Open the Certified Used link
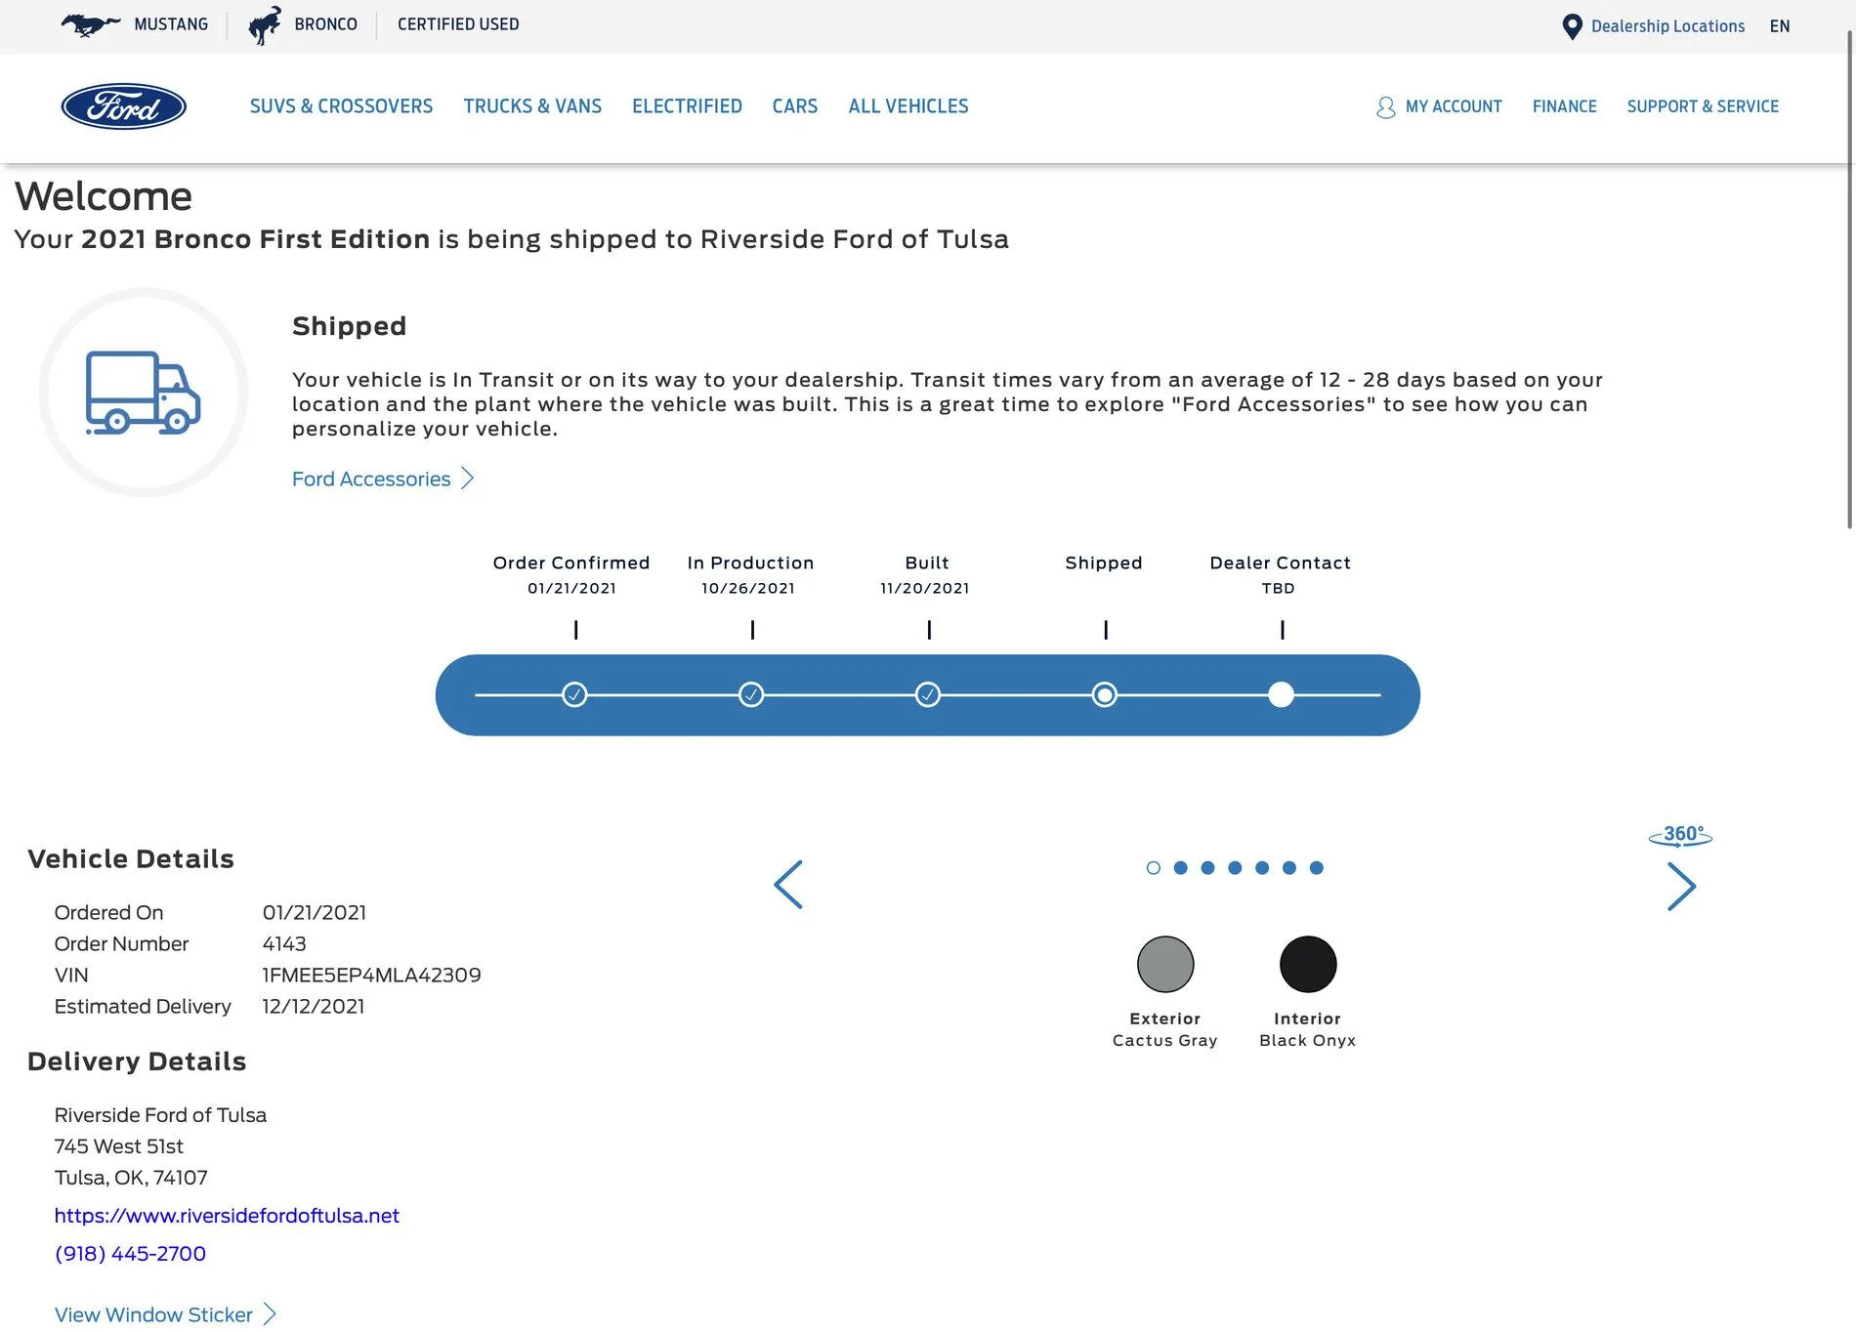The width and height of the screenshot is (1856, 1332). 458,24
